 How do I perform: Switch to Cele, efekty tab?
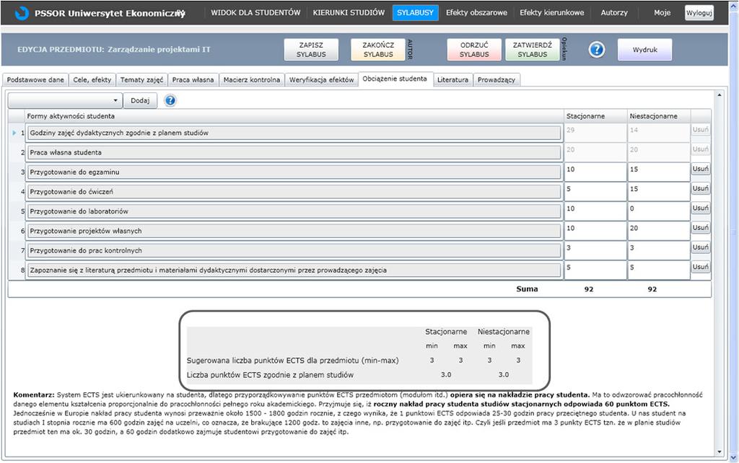tap(92, 79)
